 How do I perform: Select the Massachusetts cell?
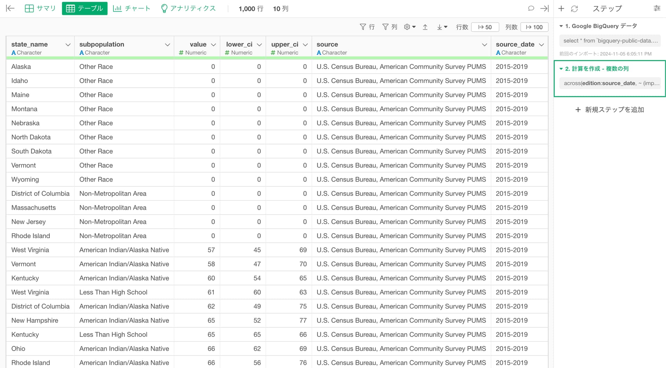tap(40, 208)
